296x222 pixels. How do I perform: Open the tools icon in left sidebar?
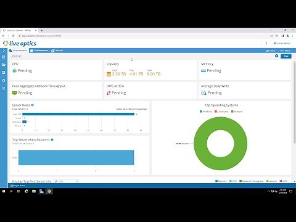coord(4,88)
